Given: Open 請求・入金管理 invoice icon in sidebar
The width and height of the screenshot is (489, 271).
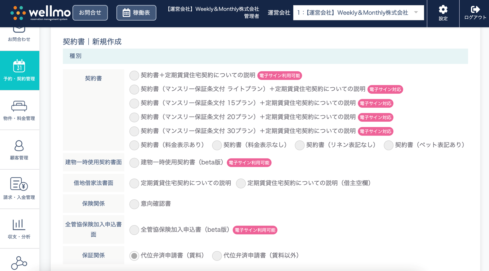Looking at the screenshot, I should pyautogui.click(x=19, y=184).
